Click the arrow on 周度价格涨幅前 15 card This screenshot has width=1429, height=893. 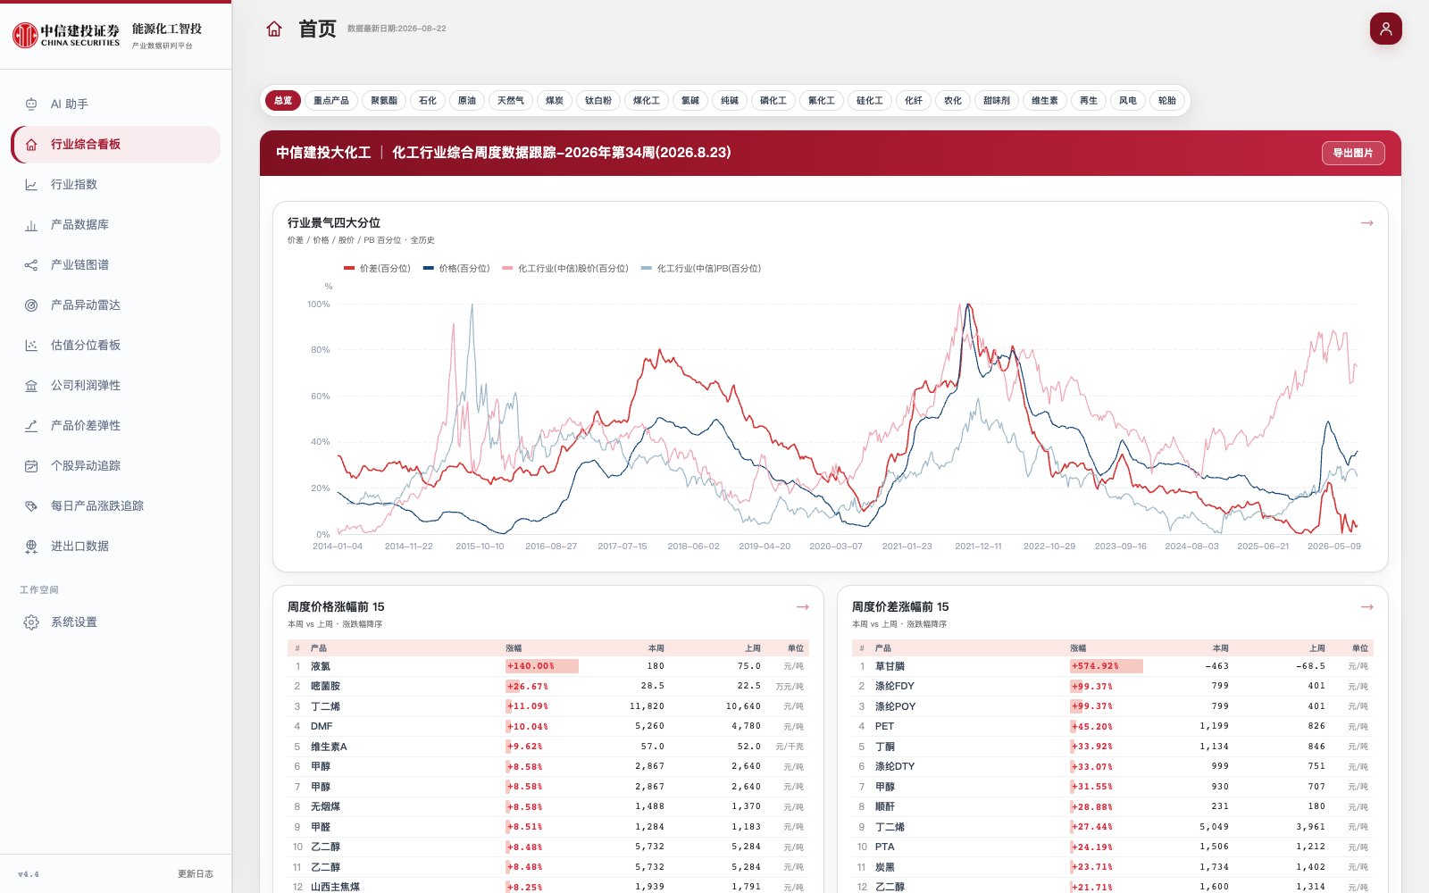[x=802, y=607]
